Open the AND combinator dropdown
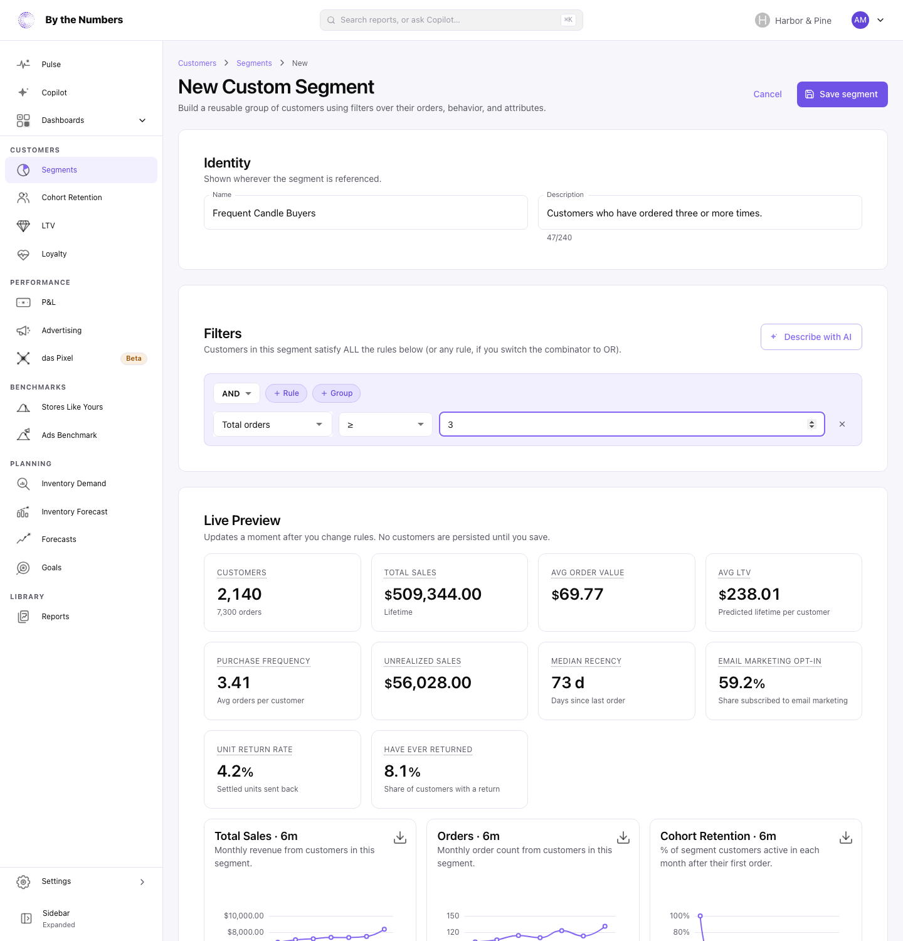Viewport: 903px width, 941px height. pyautogui.click(x=236, y=393)
